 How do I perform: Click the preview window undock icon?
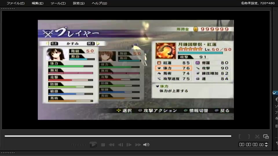pyautogui.click(x=266, y=136)
